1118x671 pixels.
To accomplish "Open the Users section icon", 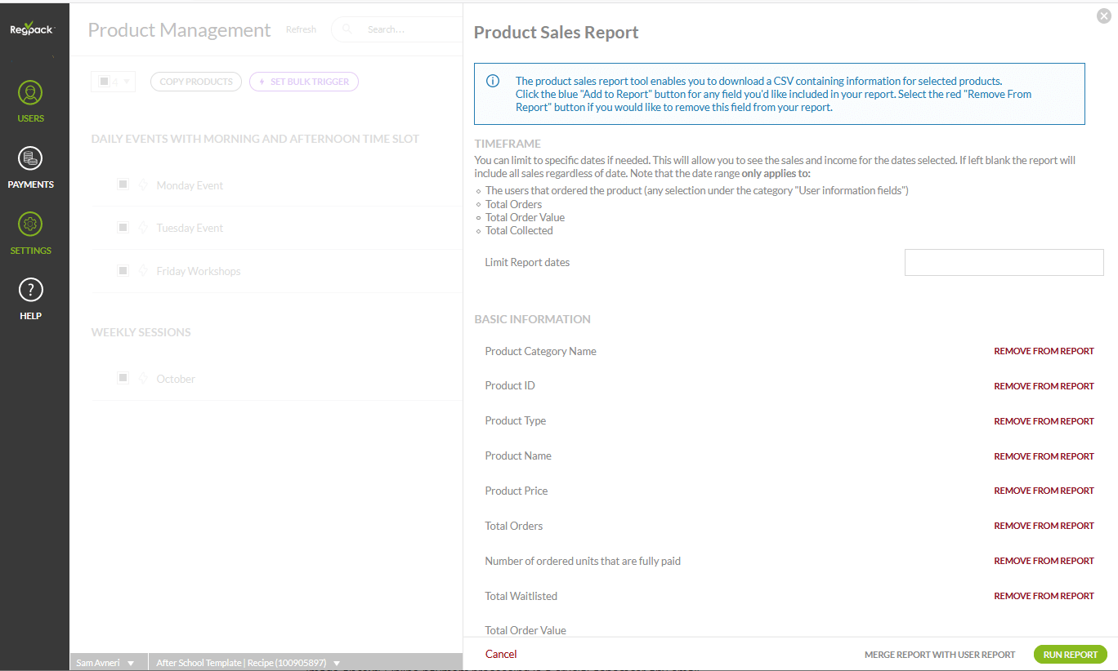I will [x=30, y=93].
